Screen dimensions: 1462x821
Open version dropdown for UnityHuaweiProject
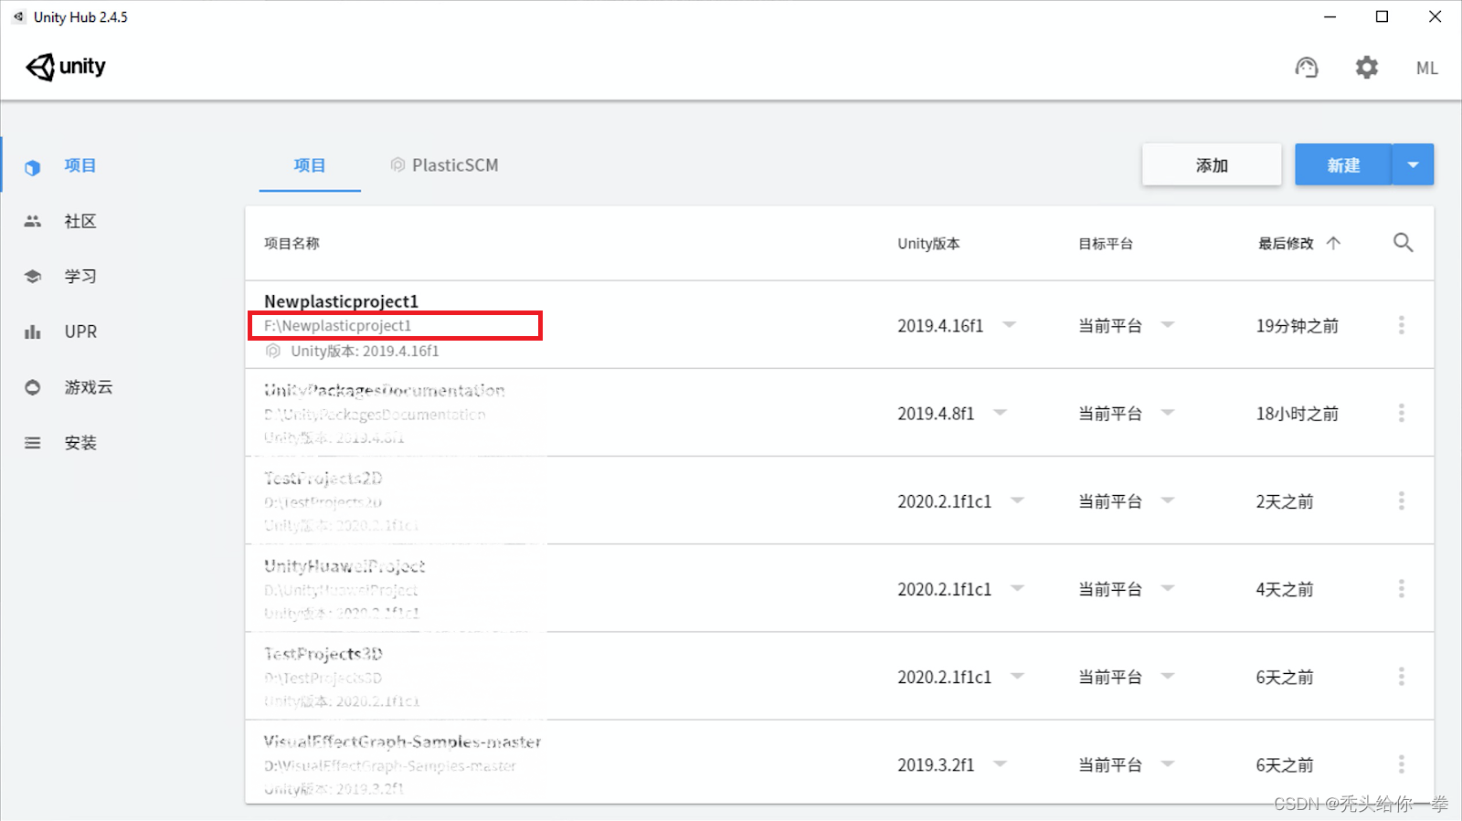(1017, 588)
